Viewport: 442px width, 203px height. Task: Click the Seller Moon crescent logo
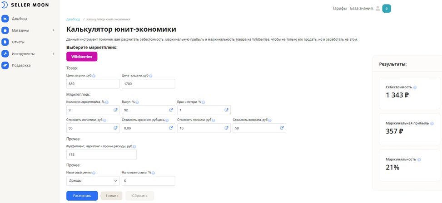tap(4, 5)
